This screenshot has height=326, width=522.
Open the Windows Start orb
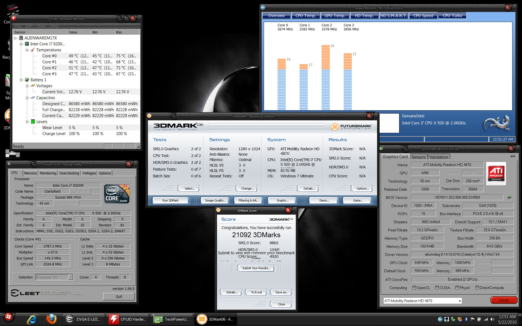point(8,317)
